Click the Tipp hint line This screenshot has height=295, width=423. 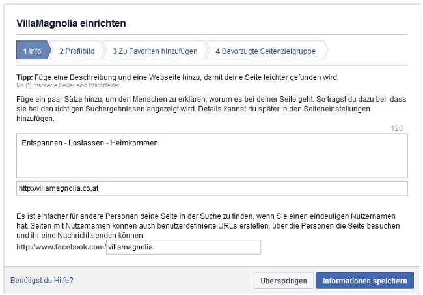(x=177, y=77)
